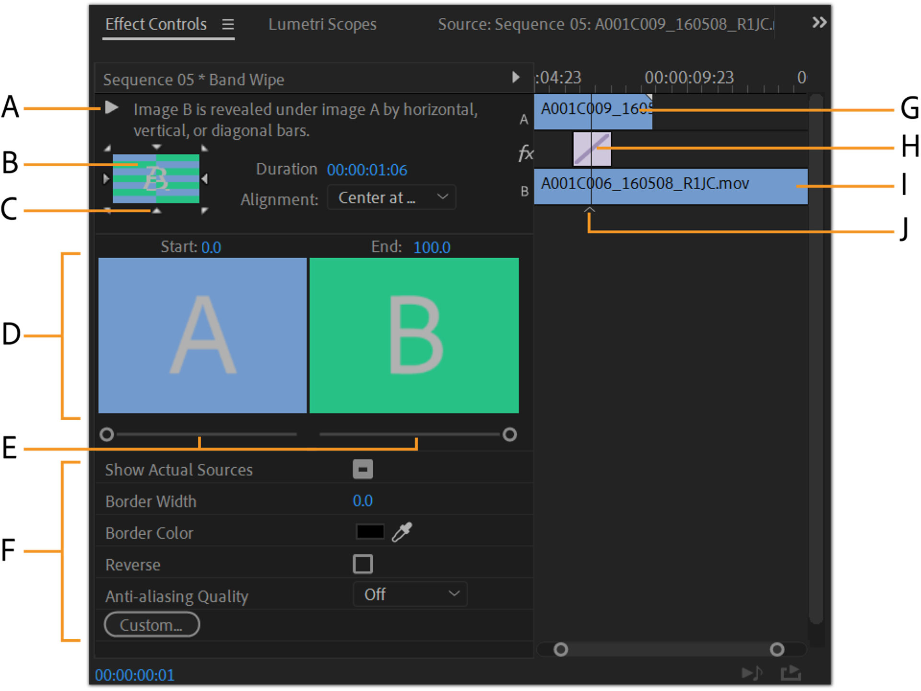Switch to the Lumetri Scopes tab
The height and width of the screenshot is (691, 921).
coord(322,24)
